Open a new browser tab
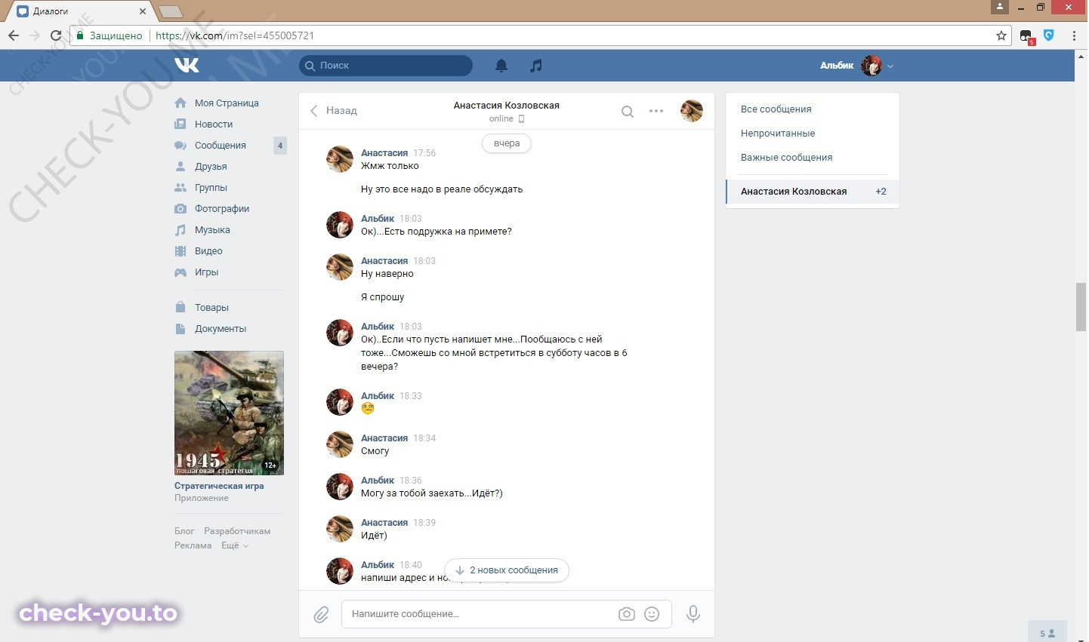Viewport: 1089px width, 642px height. pyautogui.click(x=171, y=11)
